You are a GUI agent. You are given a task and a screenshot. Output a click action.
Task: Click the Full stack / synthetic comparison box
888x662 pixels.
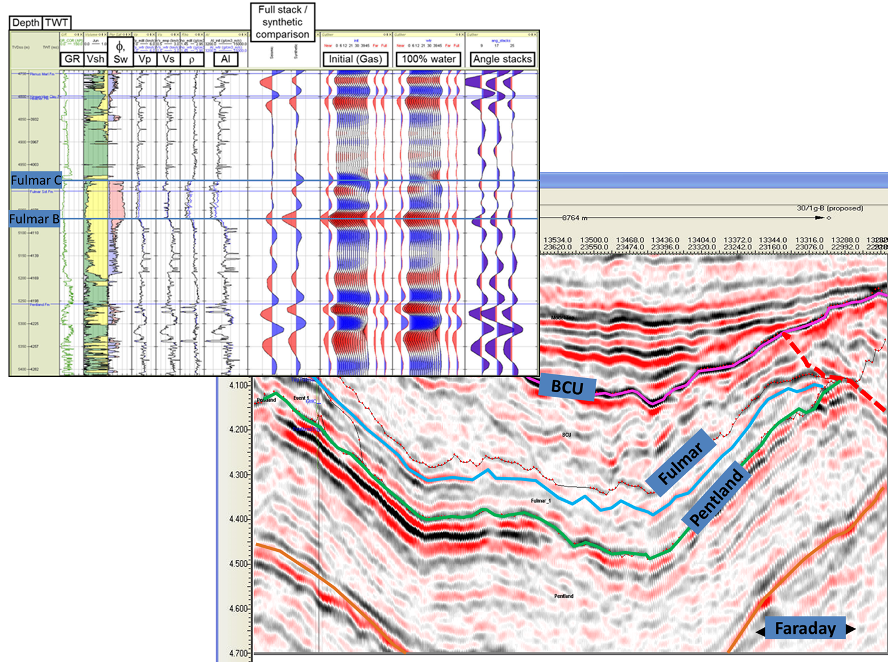[282, 22]
